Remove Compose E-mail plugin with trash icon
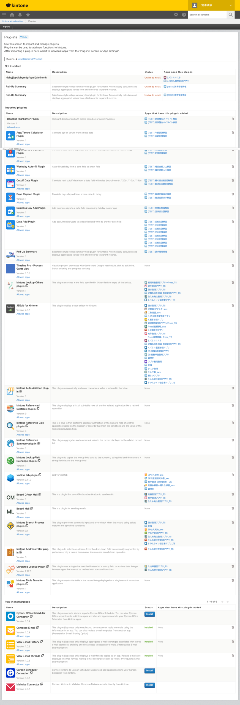This screenshot has height=705, width=240. click(x=233, y=628)
